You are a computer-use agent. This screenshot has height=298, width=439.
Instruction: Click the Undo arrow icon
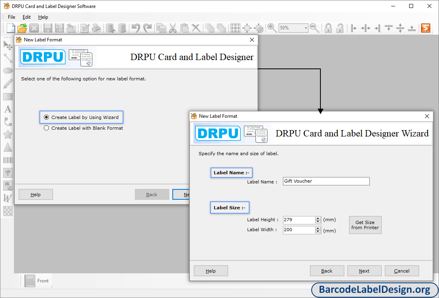click(136, 28)
